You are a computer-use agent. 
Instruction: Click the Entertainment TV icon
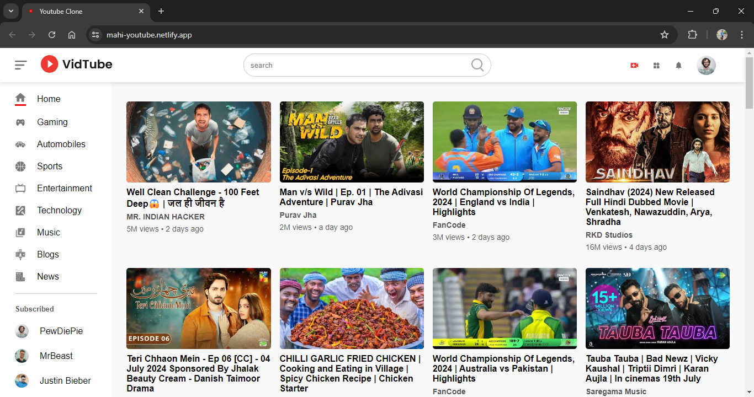(x=20, y=189)
